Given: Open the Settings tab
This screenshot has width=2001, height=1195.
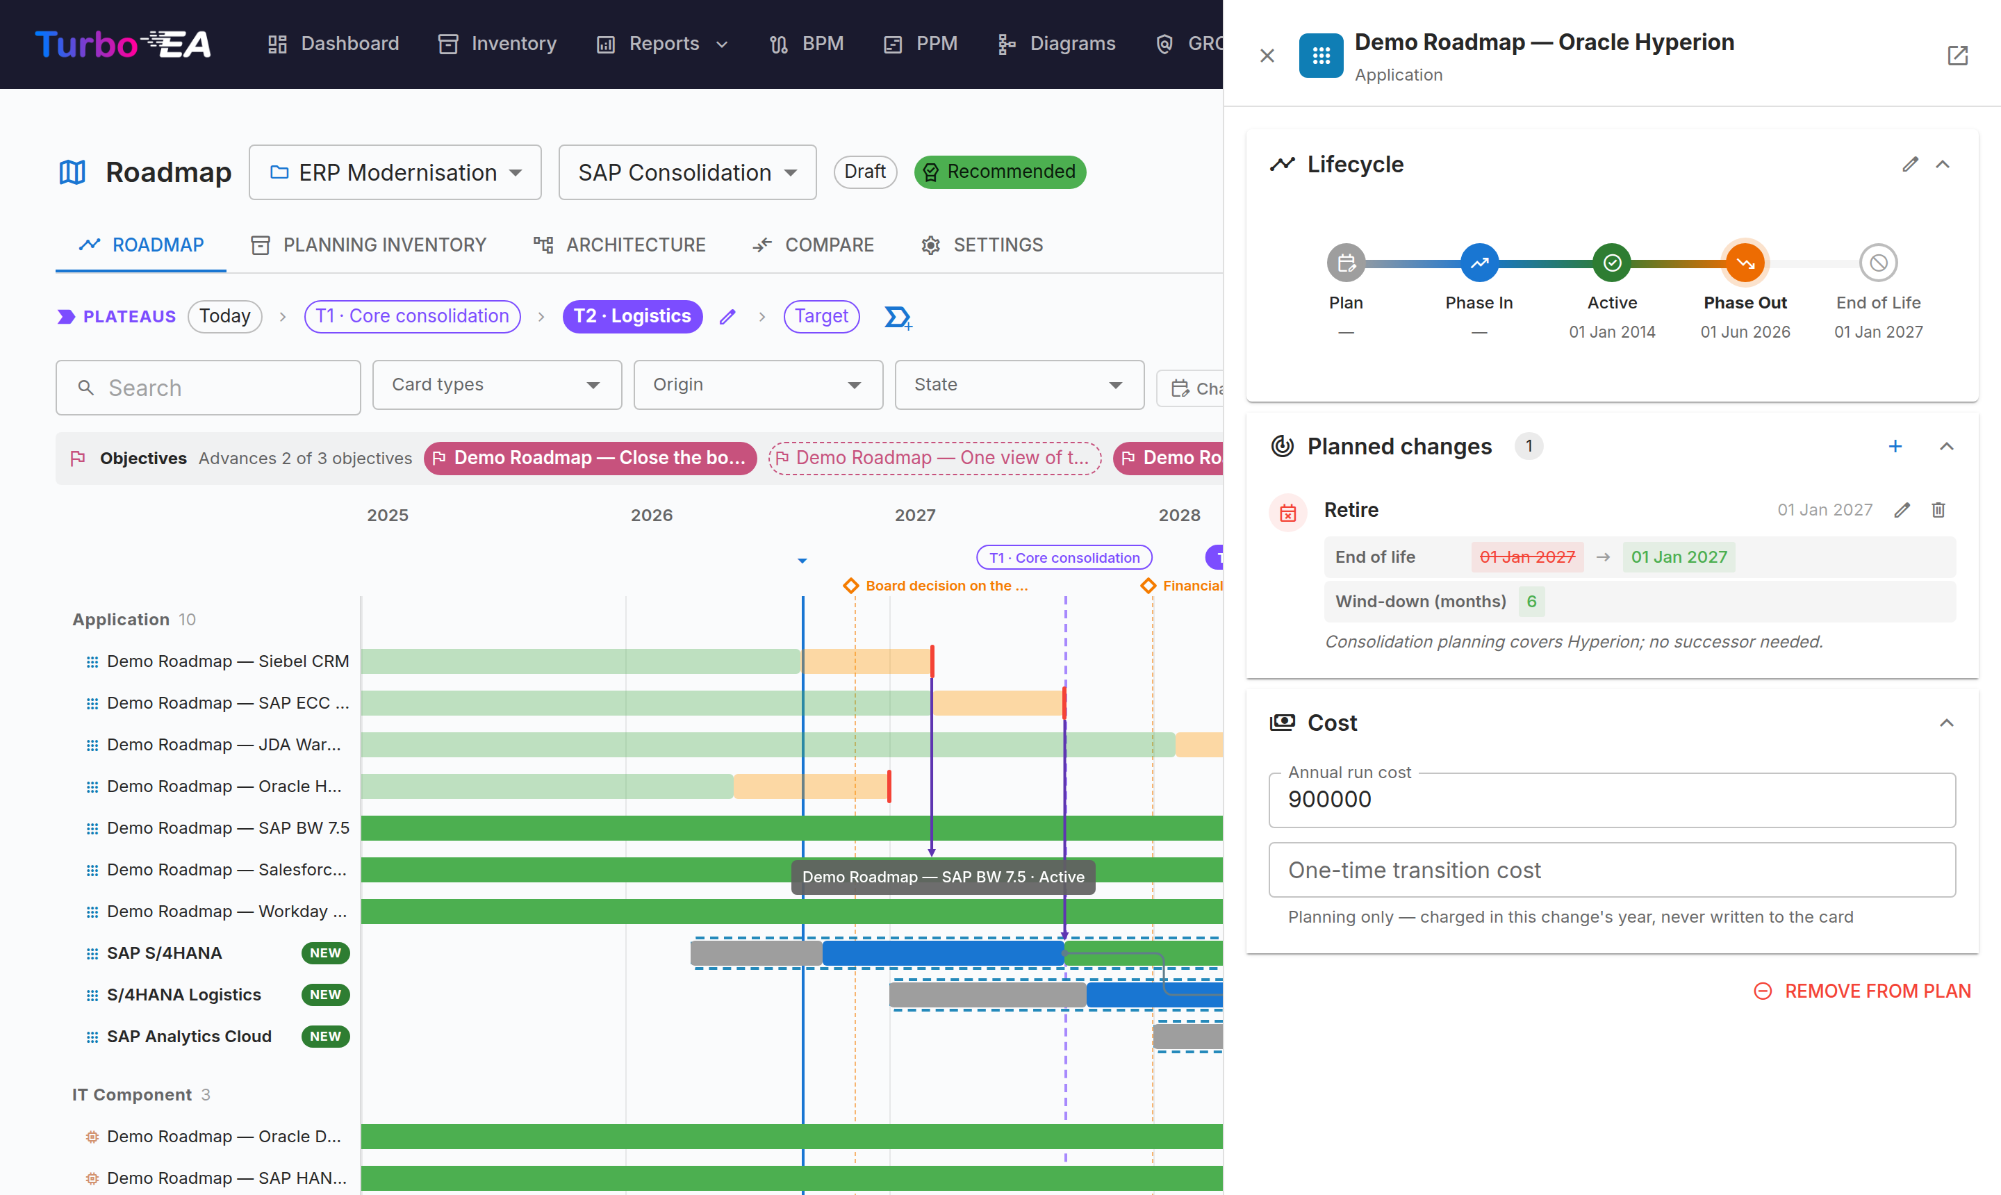Looking at the screenshot, I should coord(982,245).
